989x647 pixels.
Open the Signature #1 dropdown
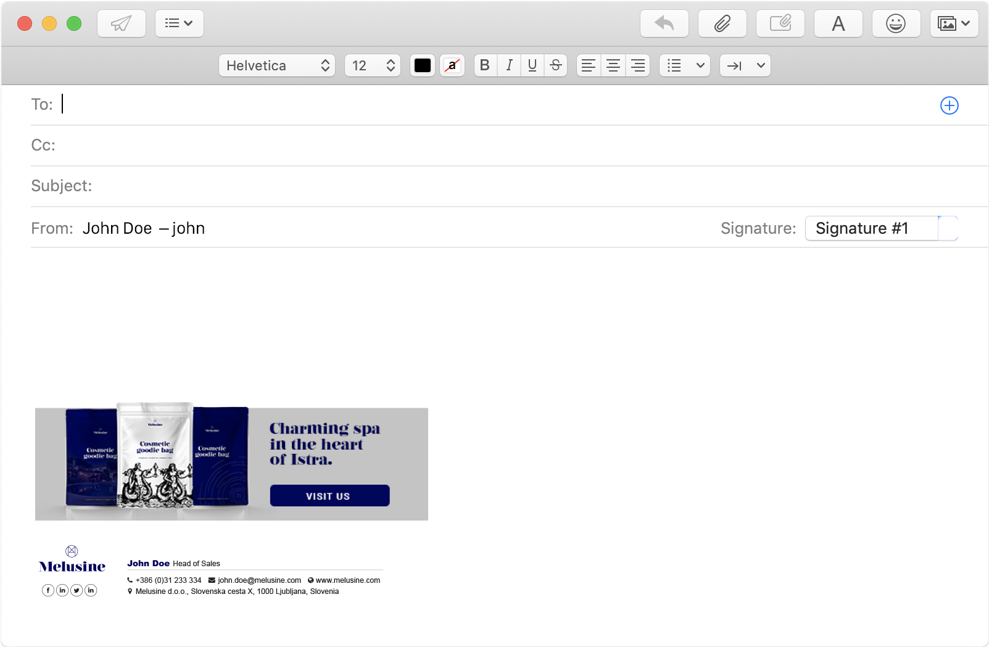[x=882, y=228]
